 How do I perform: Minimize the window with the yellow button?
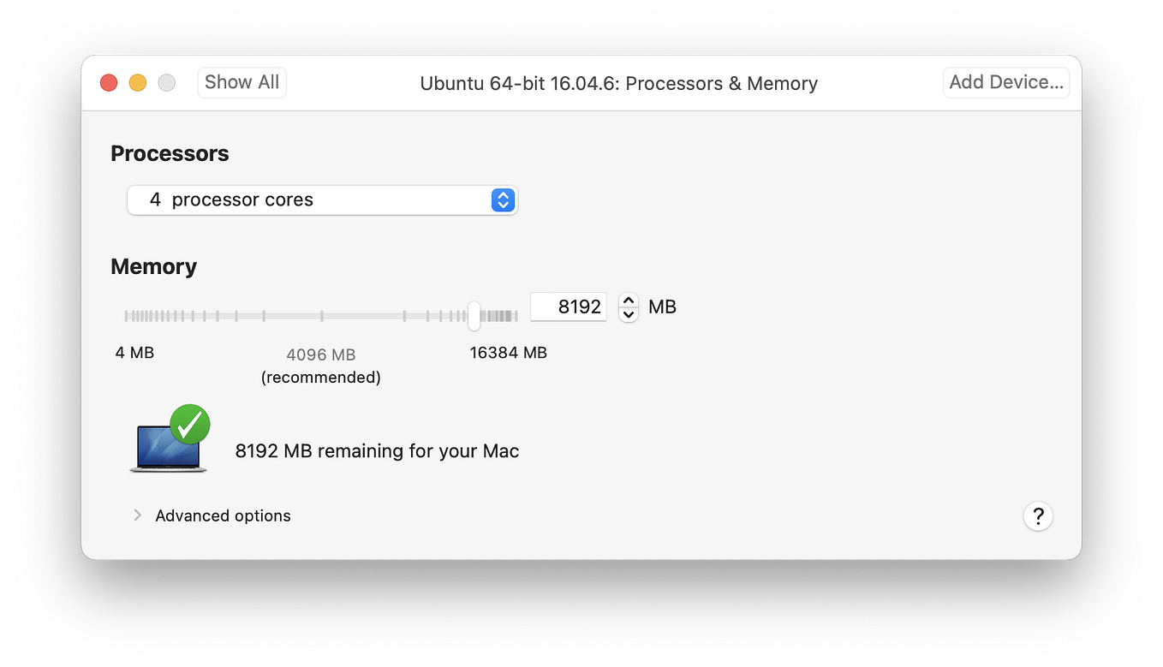tap(137, 82)
